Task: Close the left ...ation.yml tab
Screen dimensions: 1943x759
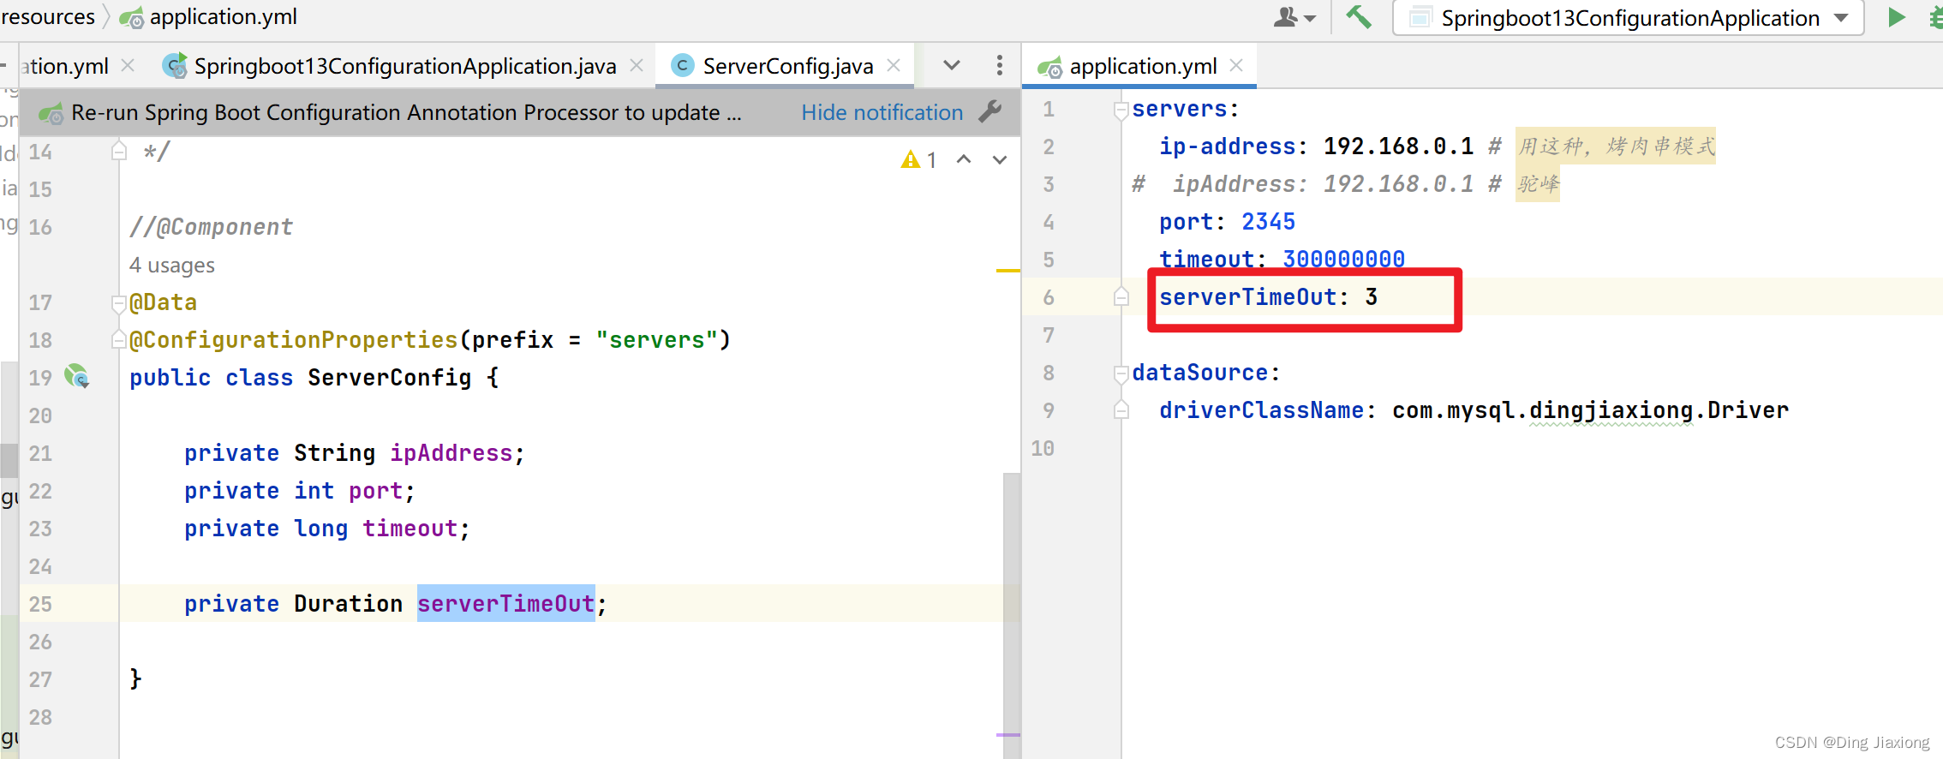Action: click(128, 65)
